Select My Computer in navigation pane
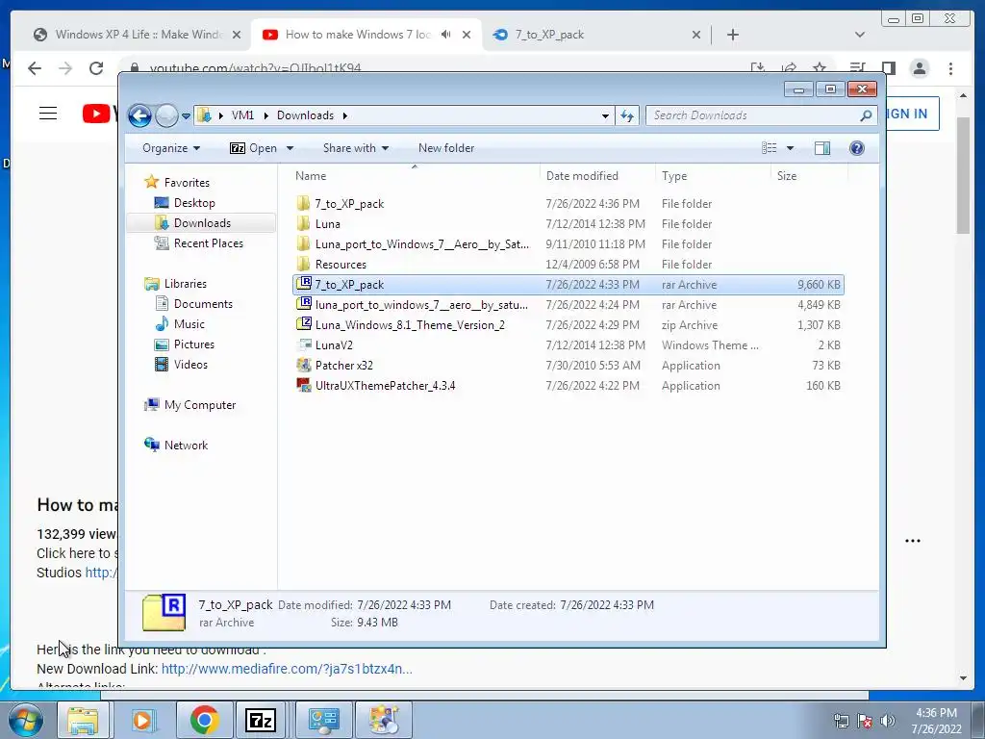 pyautogui.click(x=200, y=405)
